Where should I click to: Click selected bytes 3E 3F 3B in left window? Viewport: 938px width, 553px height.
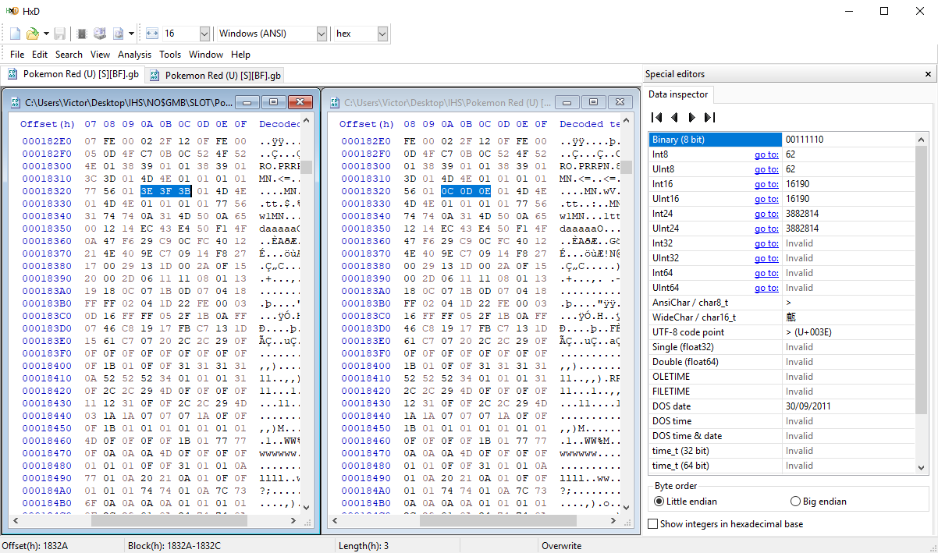(166, 190)
